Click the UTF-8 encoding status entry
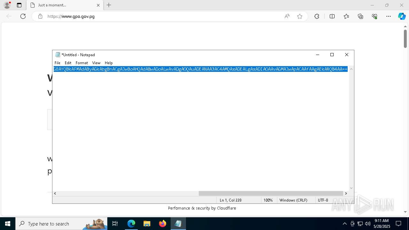The height and width of the screenshot is (230, 409). click(323, 200)
